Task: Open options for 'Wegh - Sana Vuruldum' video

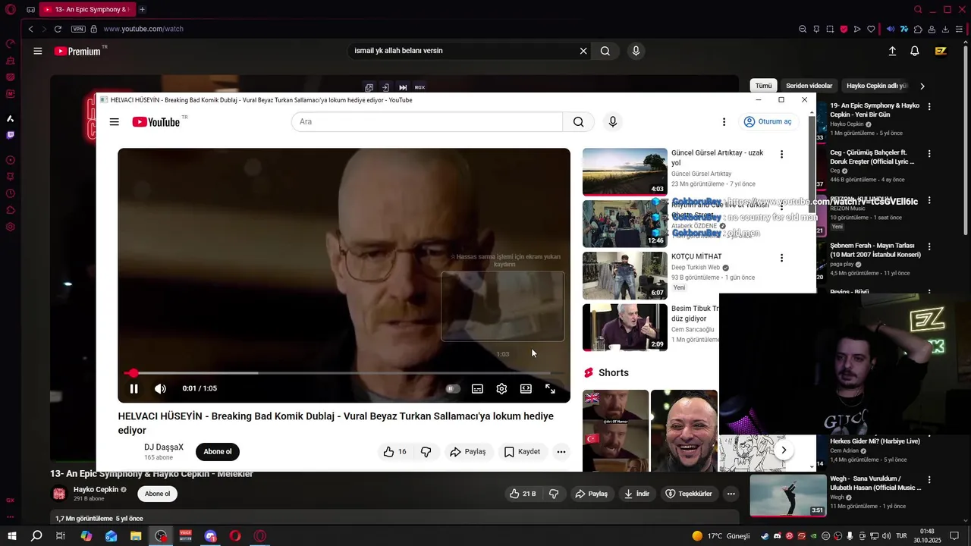Action: (x=929, y=480)
